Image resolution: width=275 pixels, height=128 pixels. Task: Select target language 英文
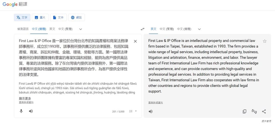(x=154, y=29)
